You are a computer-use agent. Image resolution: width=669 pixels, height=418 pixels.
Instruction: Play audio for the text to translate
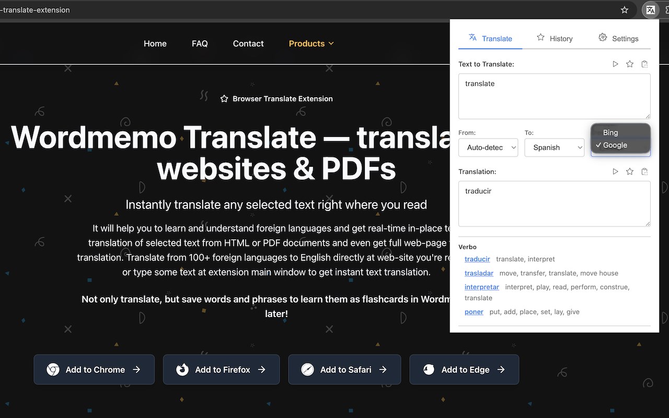615,64
